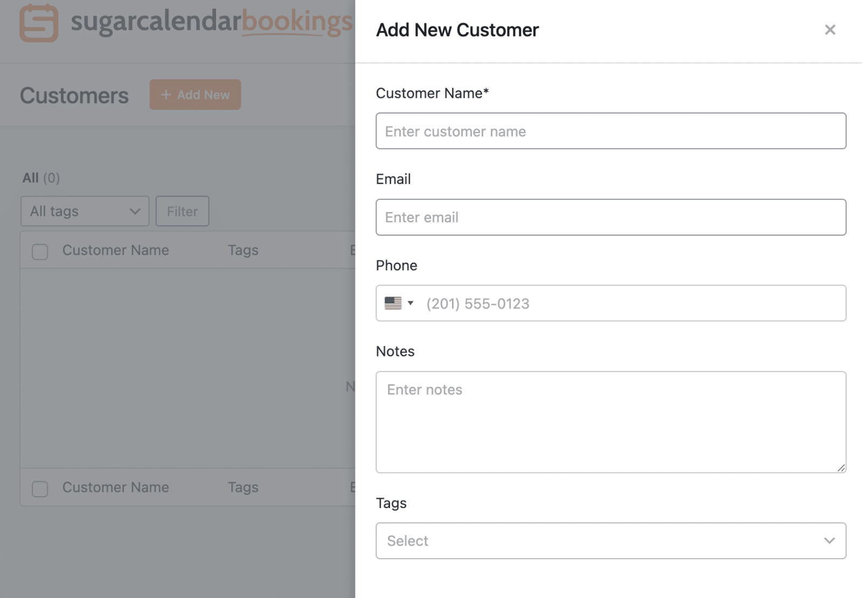
Task: Sort by Customer Name in table header
Action: click(x=115, y=250)
